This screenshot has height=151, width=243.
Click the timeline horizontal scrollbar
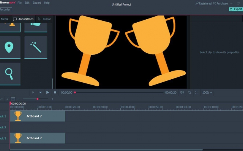(106, 150)
